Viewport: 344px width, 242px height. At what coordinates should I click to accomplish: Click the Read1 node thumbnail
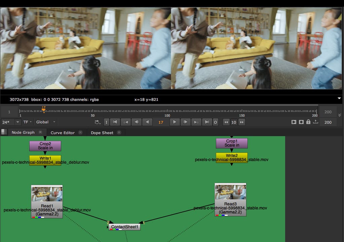47,194
